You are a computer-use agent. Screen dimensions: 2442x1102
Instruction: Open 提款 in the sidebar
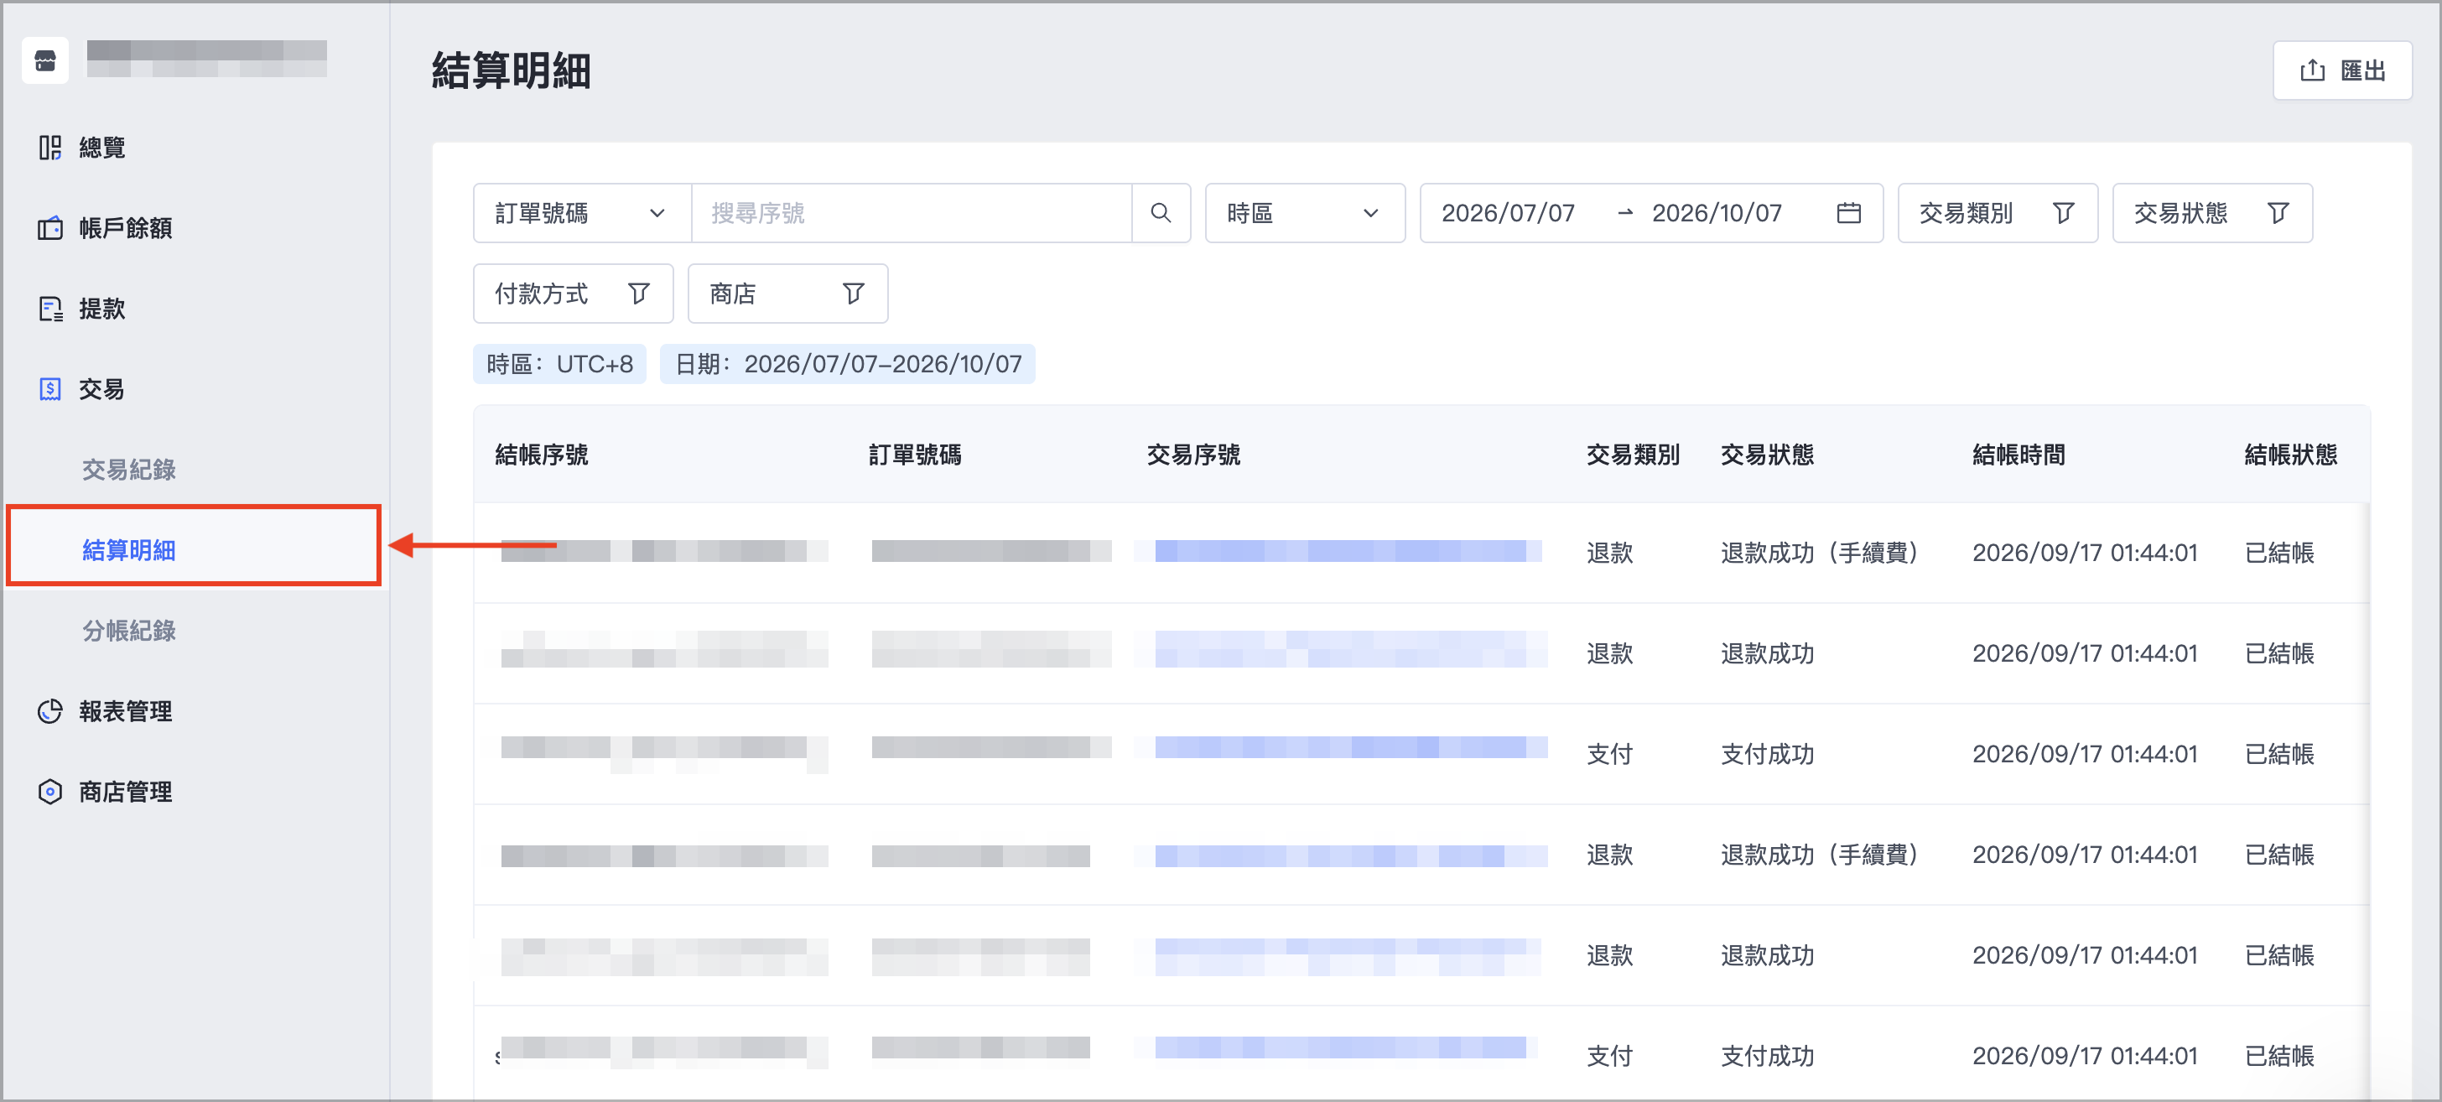(195, 309)
